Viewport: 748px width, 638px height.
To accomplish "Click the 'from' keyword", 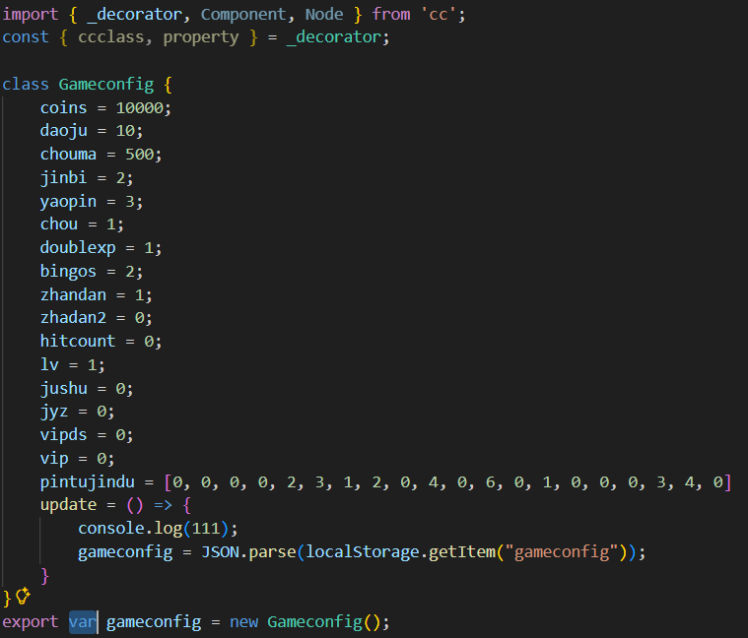I will (x=390, y=15).
